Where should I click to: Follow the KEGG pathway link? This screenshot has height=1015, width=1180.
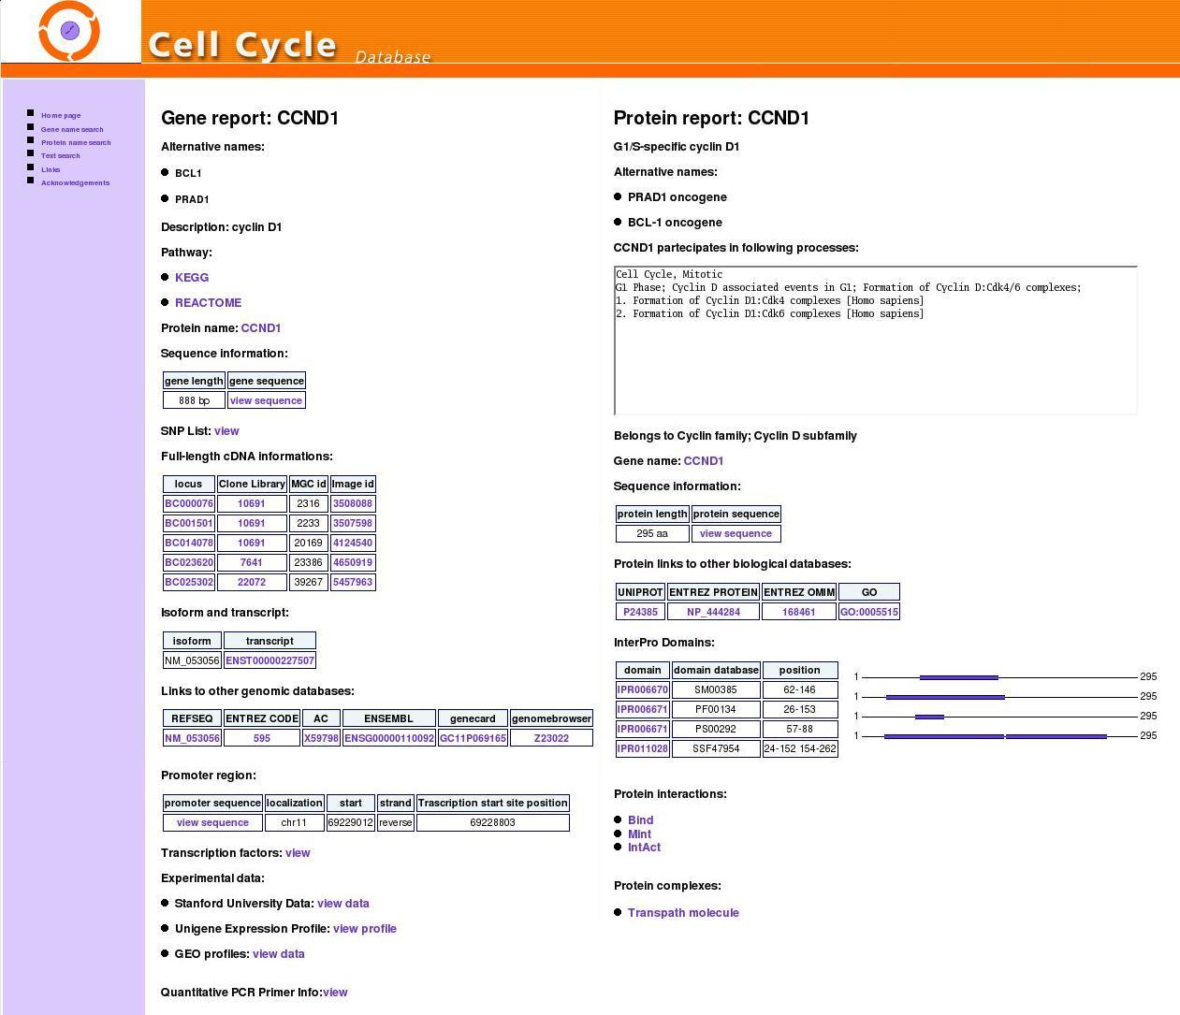click(x=192, y=278)
